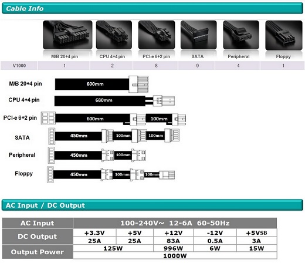Click the SATA connector photo
305x263 pixels.
(x=199, y=35)
